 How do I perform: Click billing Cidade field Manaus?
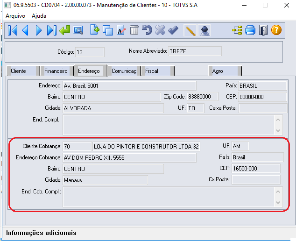click(x=105, y=180)
